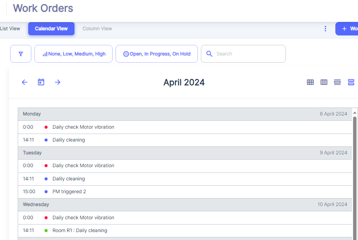Switch to Column View tab
Image resolution: width=358 pixels, height=240 pixels.
pyautogui.click(x=97, y=29)
